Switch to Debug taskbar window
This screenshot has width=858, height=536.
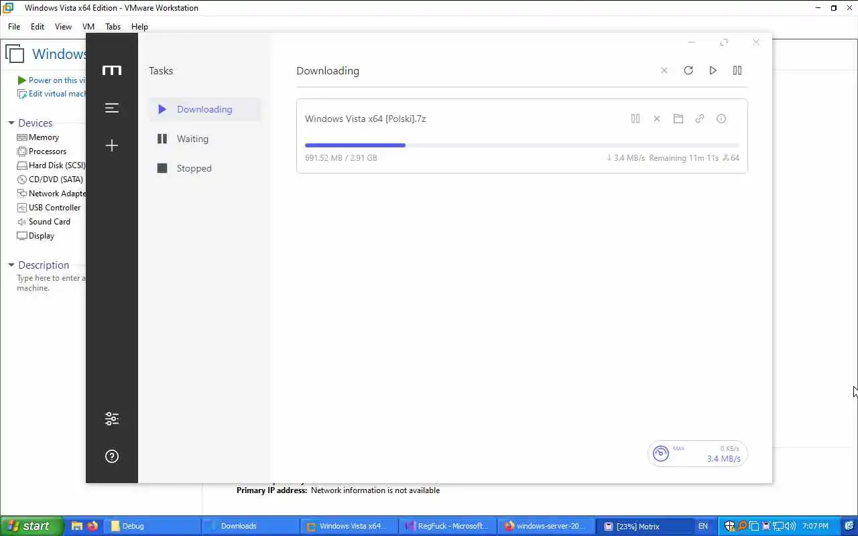[152, 526]
